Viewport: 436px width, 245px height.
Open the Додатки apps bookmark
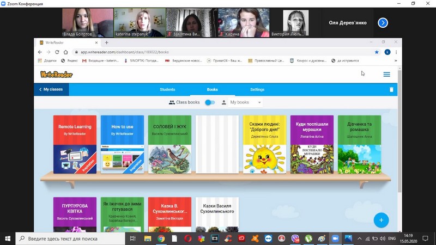click(x=47, y=60)
